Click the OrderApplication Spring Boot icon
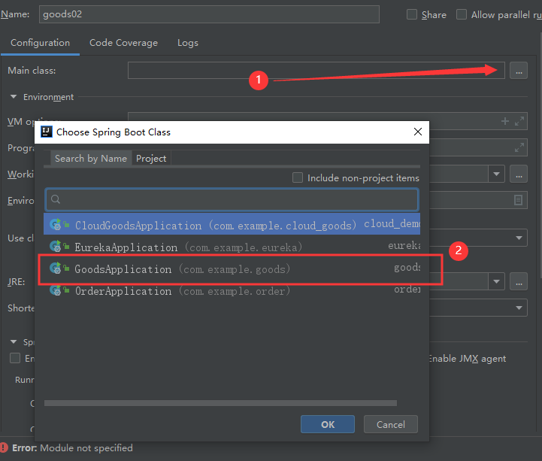The image size is (542, 461). 56,290
